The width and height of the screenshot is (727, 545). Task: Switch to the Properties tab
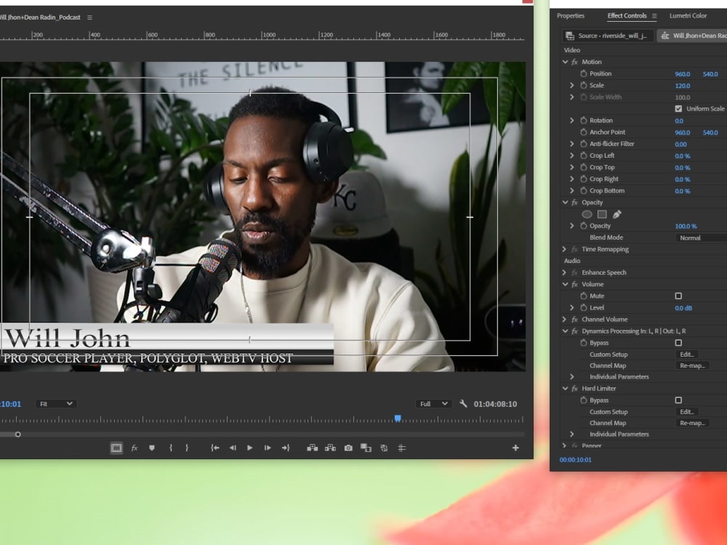point(571,16)
